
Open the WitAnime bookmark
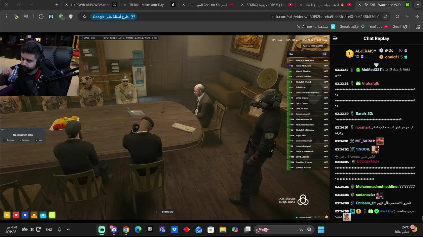coord(316,27)
